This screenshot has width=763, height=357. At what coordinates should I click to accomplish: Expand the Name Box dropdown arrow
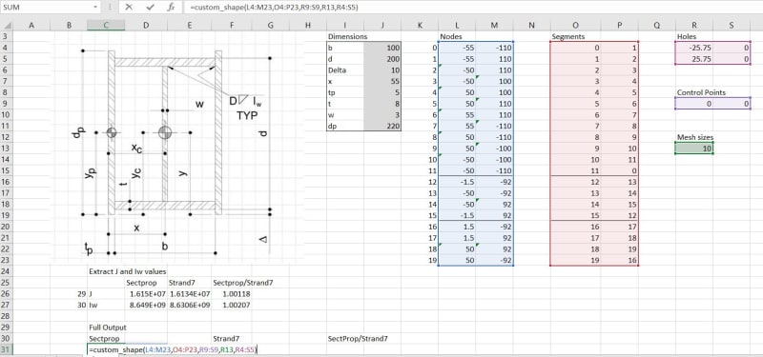94,8
